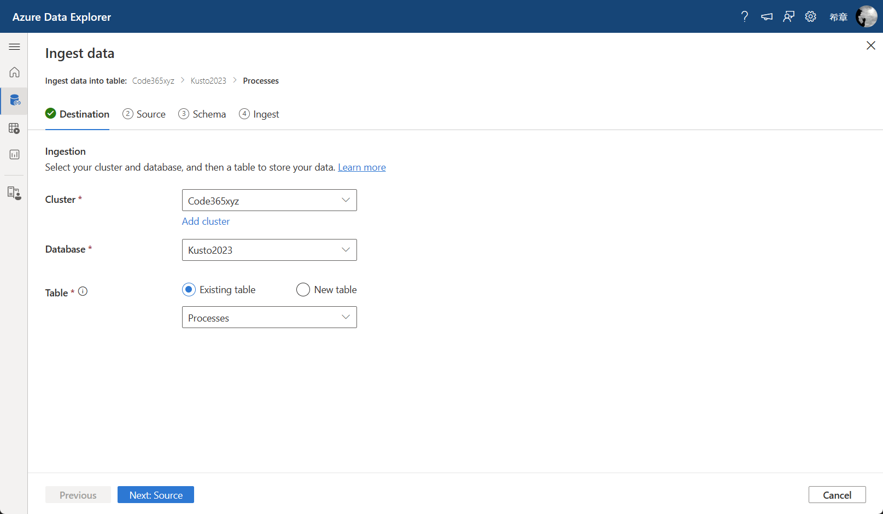The height and width of the screenshot is (514, 883).
Task: Go to Home in sidebar
Action: click(x=14, y=72)
